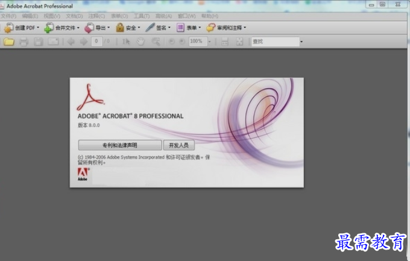Viewport: 410px width, 261px height.
Task: Click the Export (导出) toolbar icon
Action: point(89,28)
